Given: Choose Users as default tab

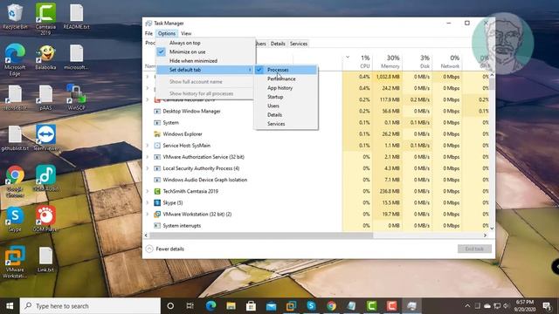Looking at the screenshot, I should tap(286, 106).
